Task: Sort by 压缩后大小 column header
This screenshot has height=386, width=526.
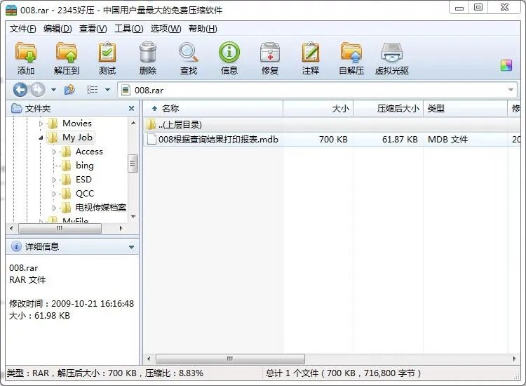Action: click(x=388, y=108)
